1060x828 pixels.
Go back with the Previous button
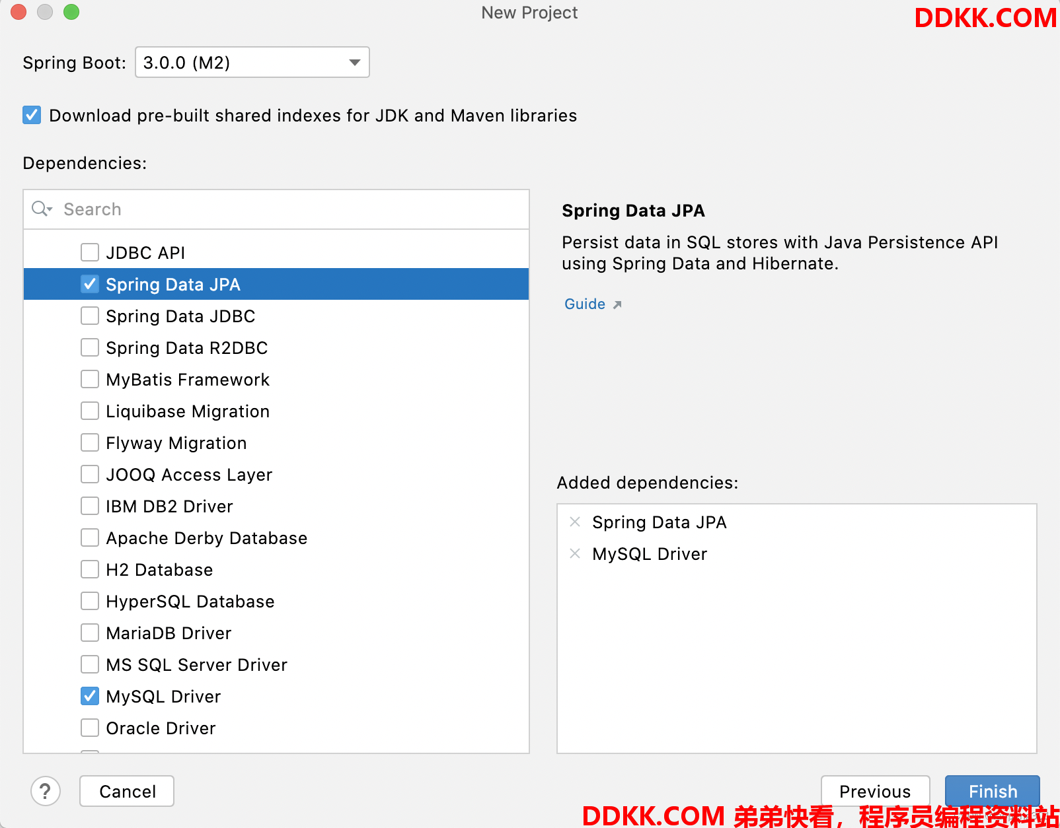pos(875,791)
